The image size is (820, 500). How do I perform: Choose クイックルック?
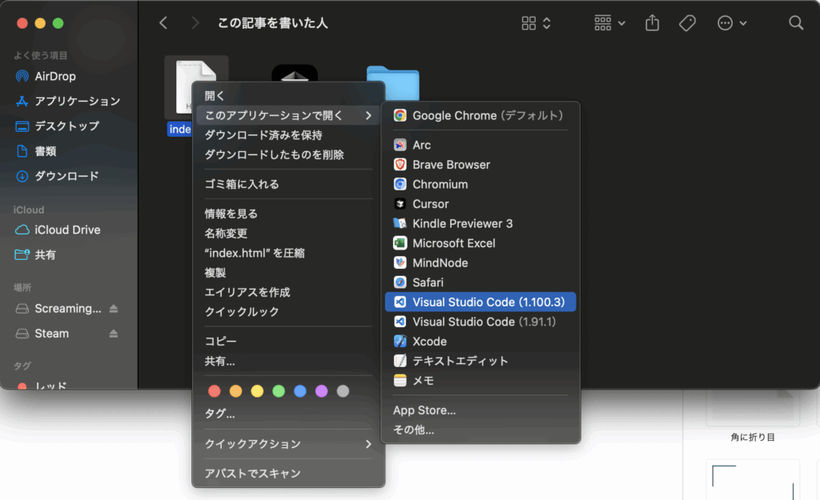288,311
